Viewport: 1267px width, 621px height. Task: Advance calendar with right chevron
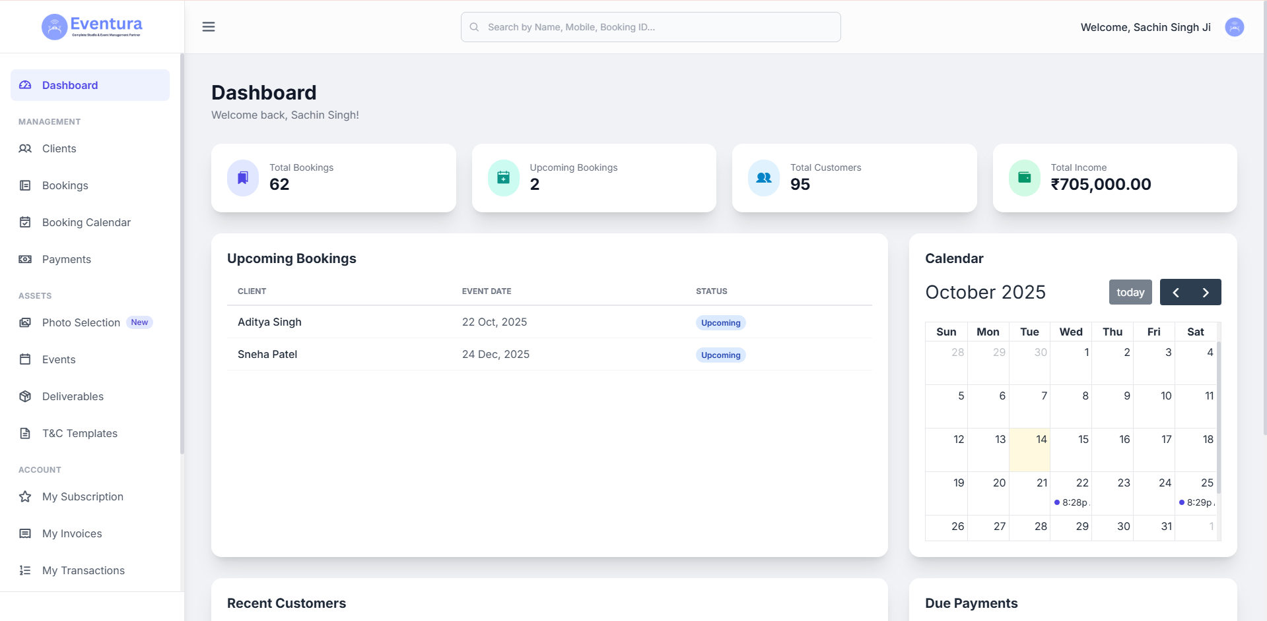pyautogui.click(x=1206, y=292)
